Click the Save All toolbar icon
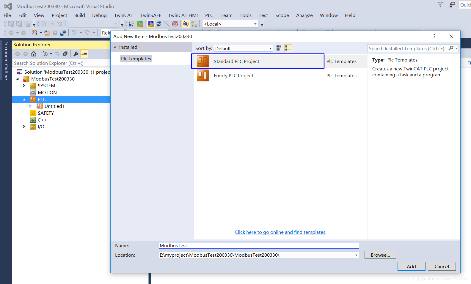The image size is (471, 284). tap(63, 33)
